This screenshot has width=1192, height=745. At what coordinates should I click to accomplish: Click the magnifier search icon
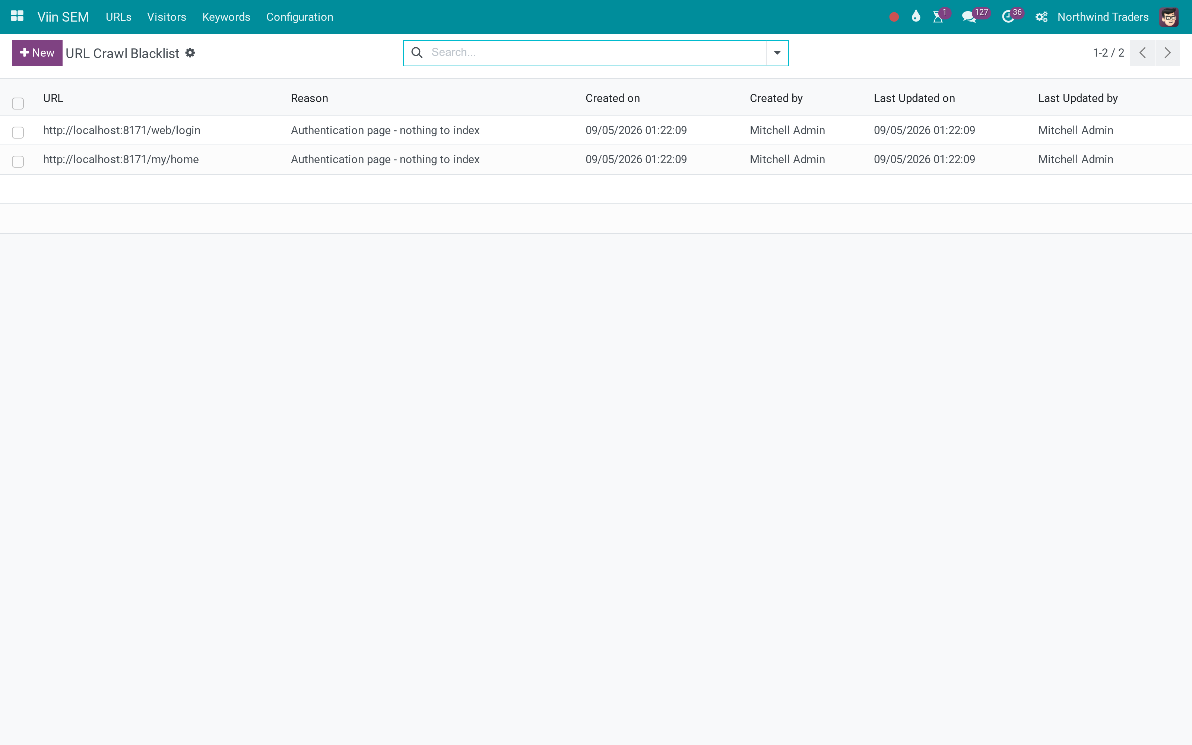coord(417,52)
